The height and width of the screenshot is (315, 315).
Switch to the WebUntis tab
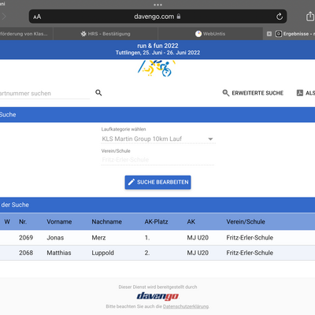click(210, 34)
